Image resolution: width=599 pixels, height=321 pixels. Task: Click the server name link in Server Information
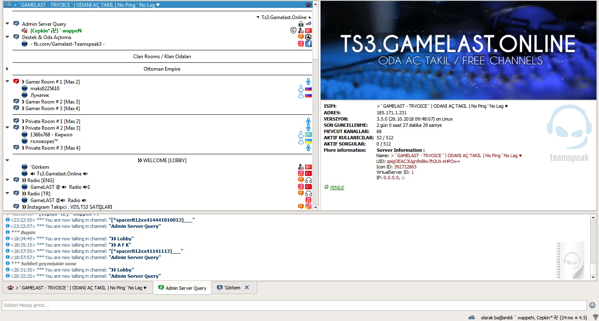[x=456, y=156]
